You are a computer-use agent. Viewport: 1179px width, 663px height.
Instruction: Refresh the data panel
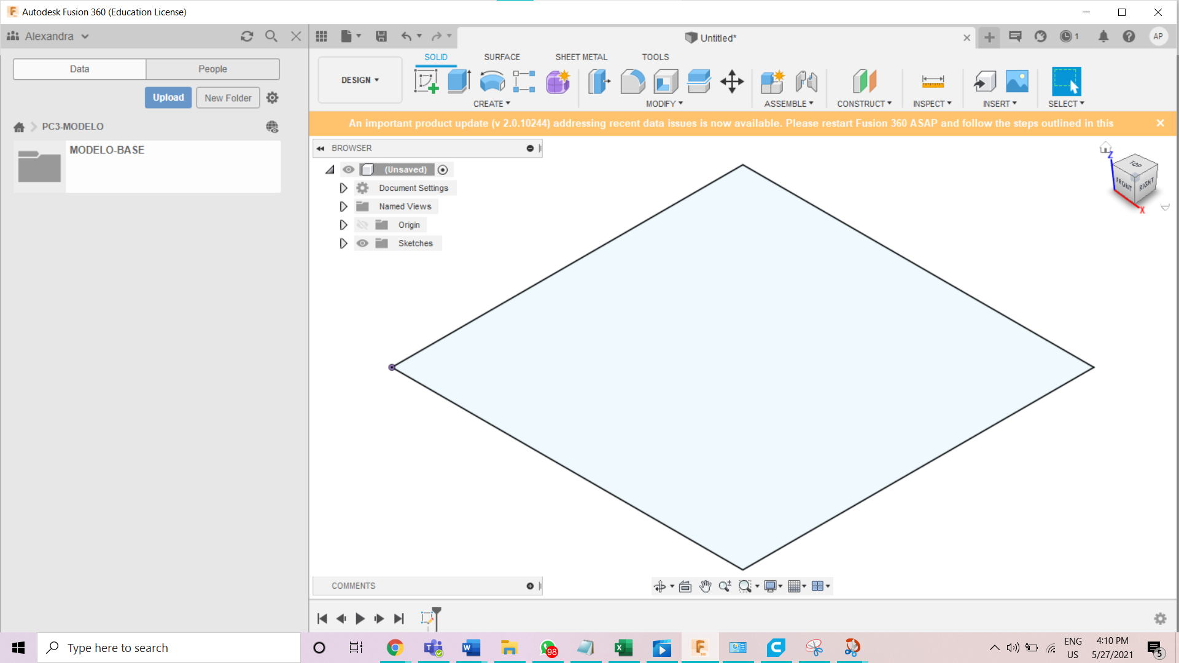247,36
